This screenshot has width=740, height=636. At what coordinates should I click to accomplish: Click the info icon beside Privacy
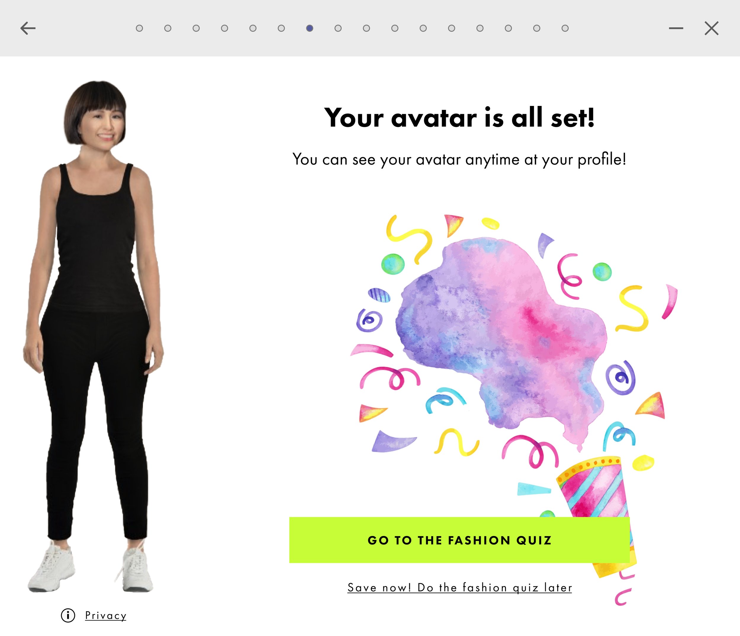coord(68,615)
